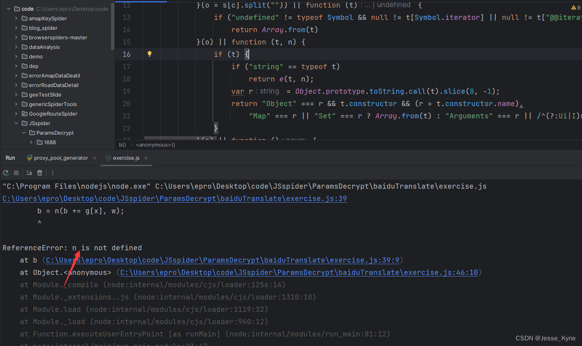
Task: Click line number 19 in the gutter
Action: pyautogui.click(x=127, y=91)
